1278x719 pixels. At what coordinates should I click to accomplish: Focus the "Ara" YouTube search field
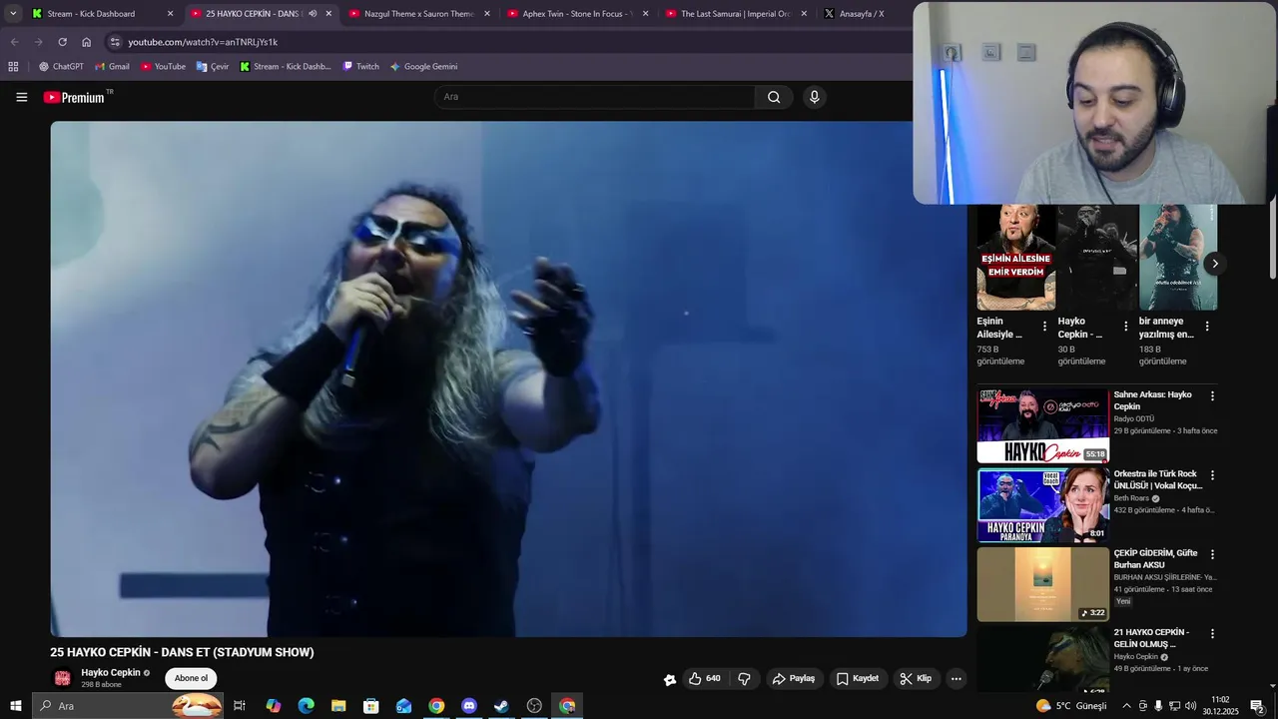point(595,97)
